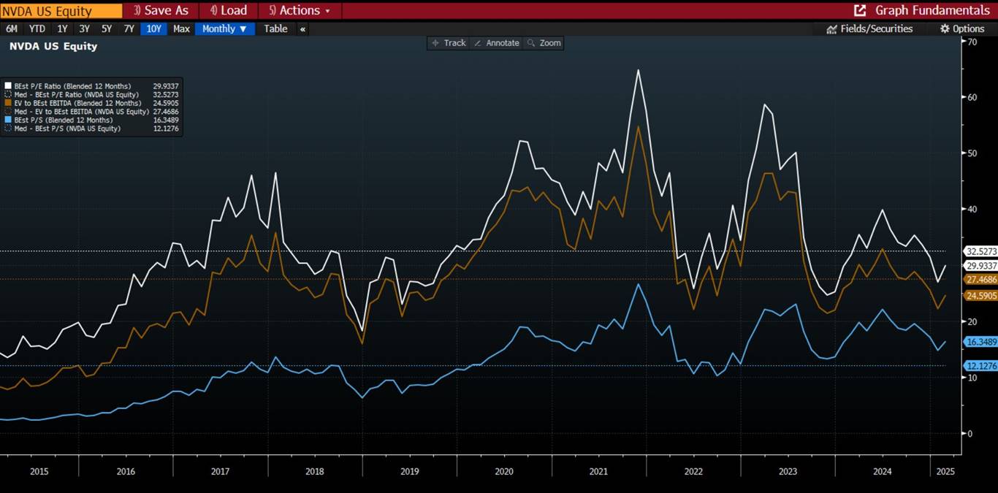The image size is (998, 493).
Task: Click the Graph Fundamentals title
Action: point(932,11)
